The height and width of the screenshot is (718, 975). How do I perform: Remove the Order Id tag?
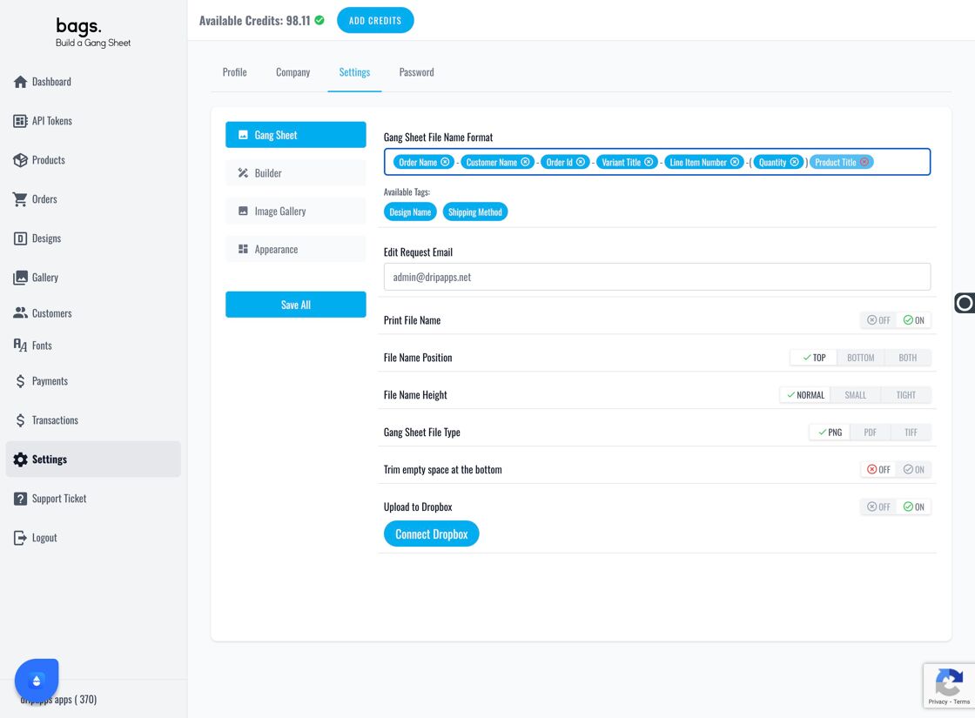[x=581, y=162]
